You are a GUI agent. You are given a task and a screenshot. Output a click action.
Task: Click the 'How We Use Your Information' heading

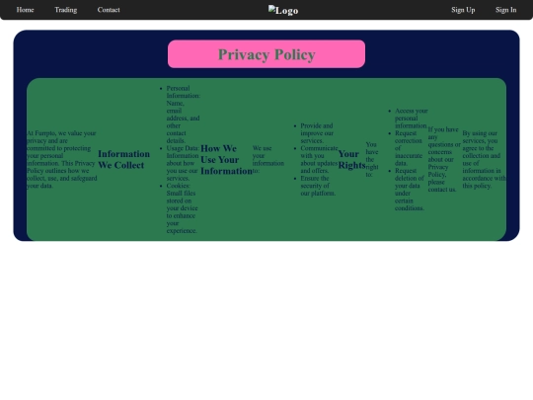coord(226,160)
